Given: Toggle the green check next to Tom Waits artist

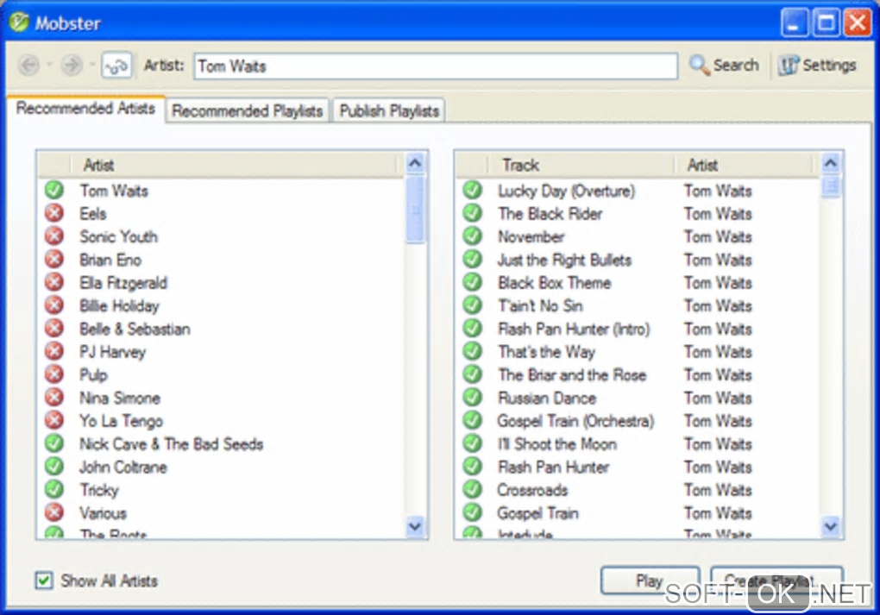Looking at the screenshot, I should (x=54, y=191).
